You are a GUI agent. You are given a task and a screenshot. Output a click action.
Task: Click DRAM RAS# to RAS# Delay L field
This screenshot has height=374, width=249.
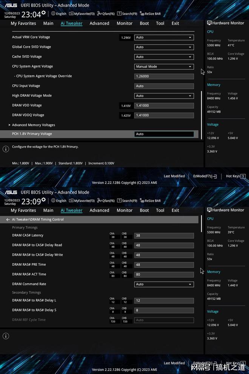pos(164,301)
